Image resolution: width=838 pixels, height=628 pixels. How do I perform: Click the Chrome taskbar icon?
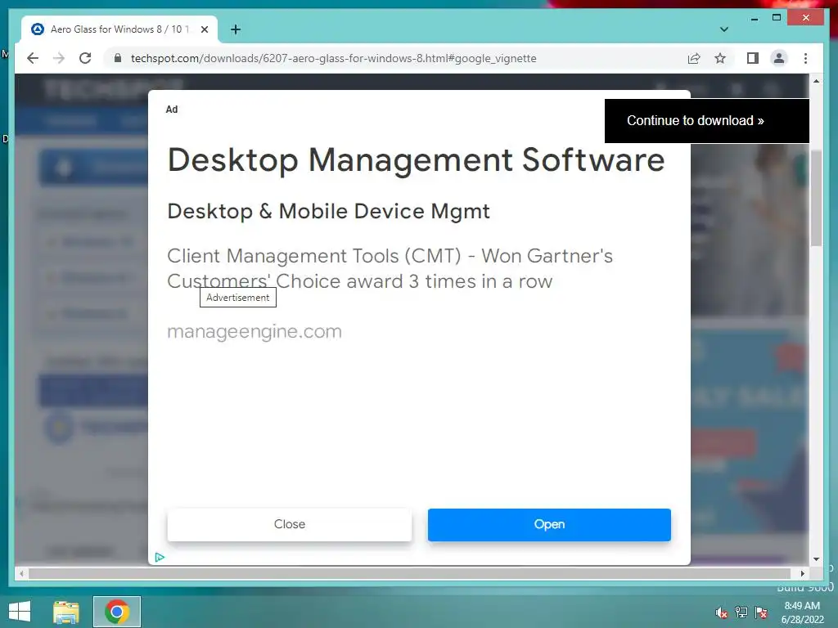(117, 612)
